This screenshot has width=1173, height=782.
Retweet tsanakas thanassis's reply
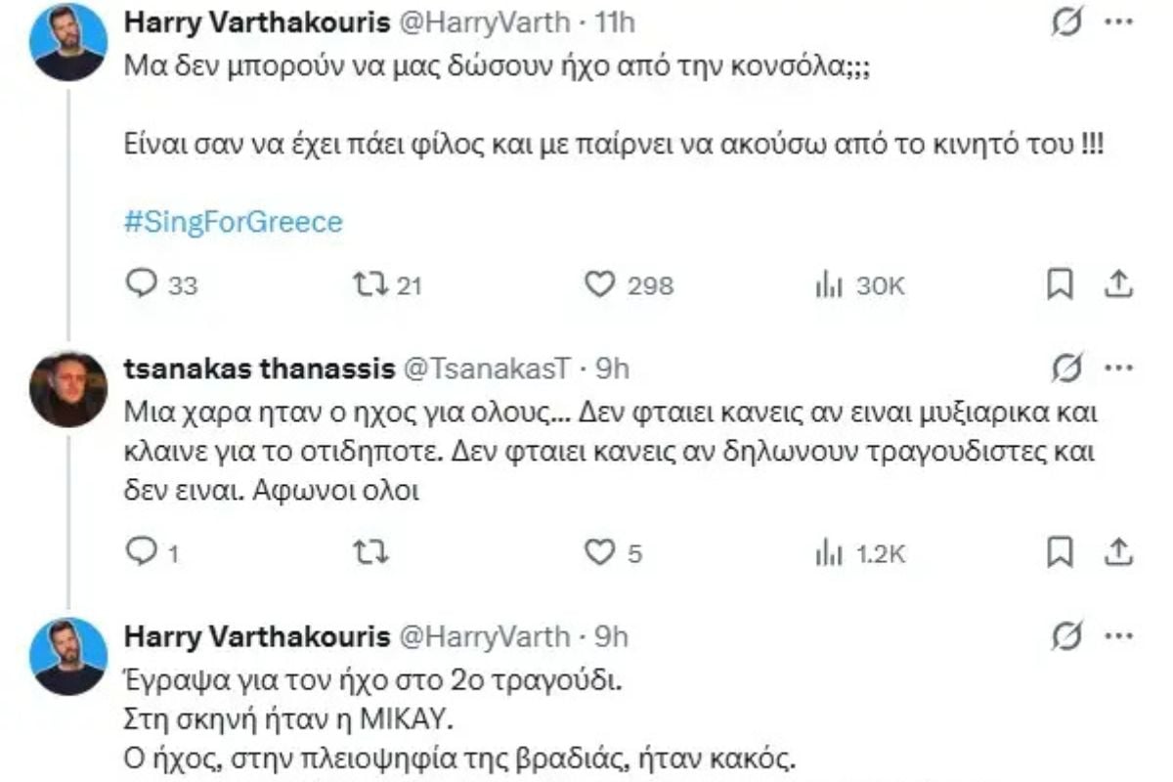pyautogui.click(x=371, y=553)
